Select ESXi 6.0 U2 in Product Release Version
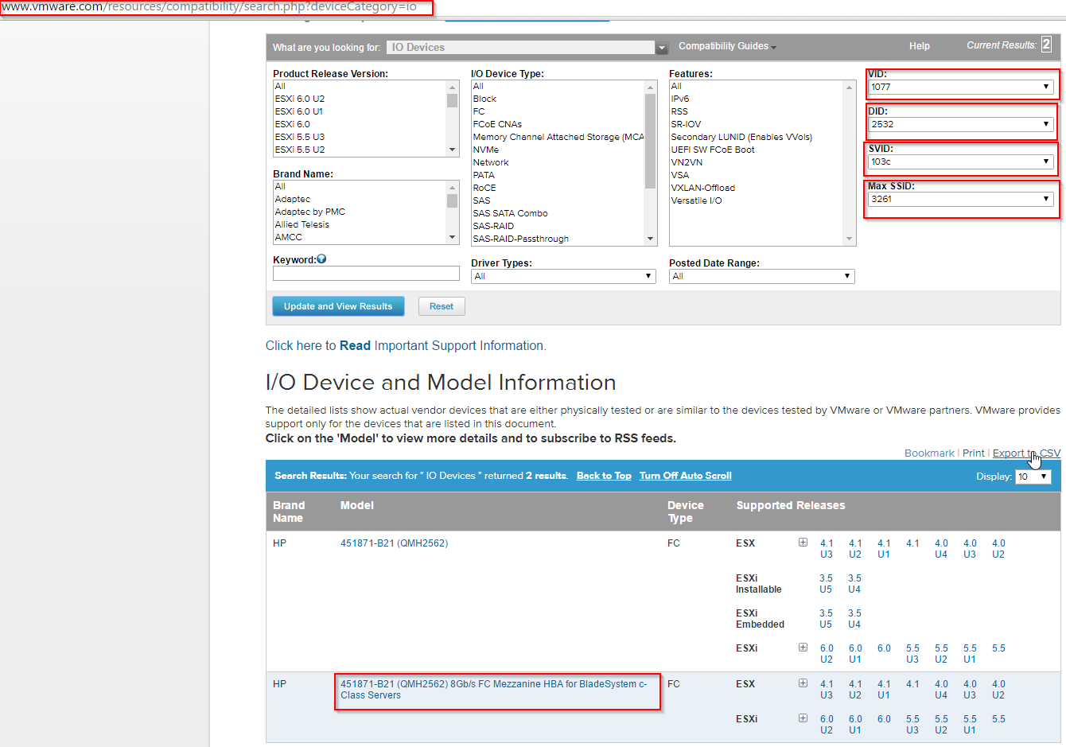 (x=300, y=99)
